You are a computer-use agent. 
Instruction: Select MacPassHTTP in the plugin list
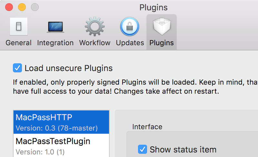61,122
